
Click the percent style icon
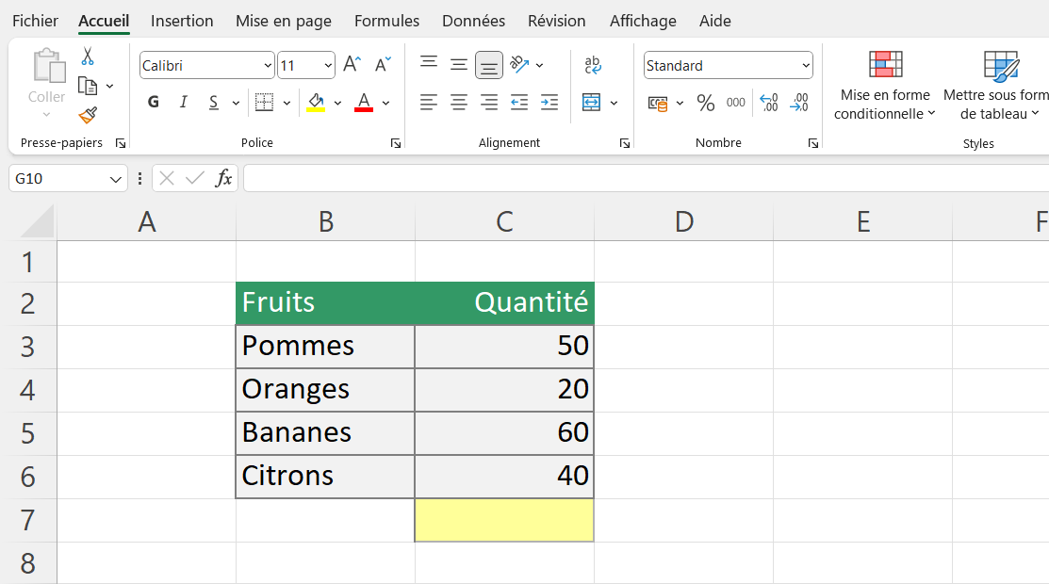click(706, 103)
